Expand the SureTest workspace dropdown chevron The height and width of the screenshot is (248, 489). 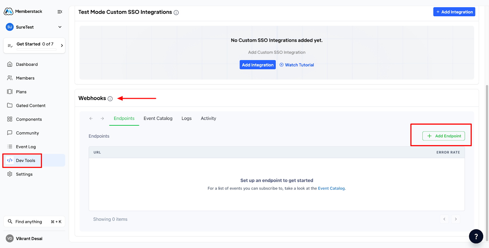60,27
